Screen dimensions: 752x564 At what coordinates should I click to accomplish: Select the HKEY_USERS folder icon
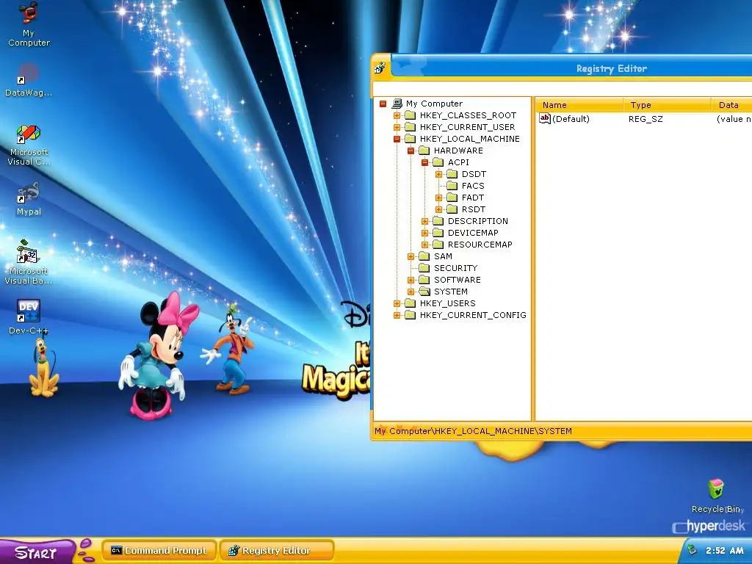(x=410, y=303)
